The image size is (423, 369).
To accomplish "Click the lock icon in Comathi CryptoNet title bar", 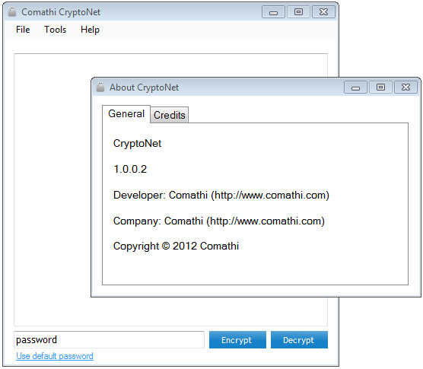I will (12, 12).
